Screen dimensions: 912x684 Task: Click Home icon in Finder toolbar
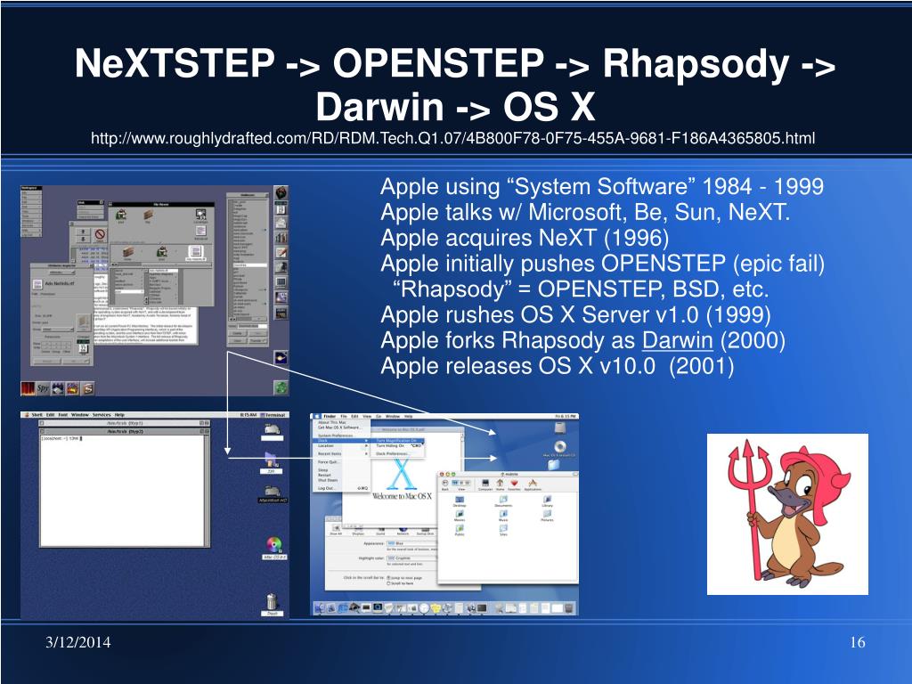tap(500, 484)
